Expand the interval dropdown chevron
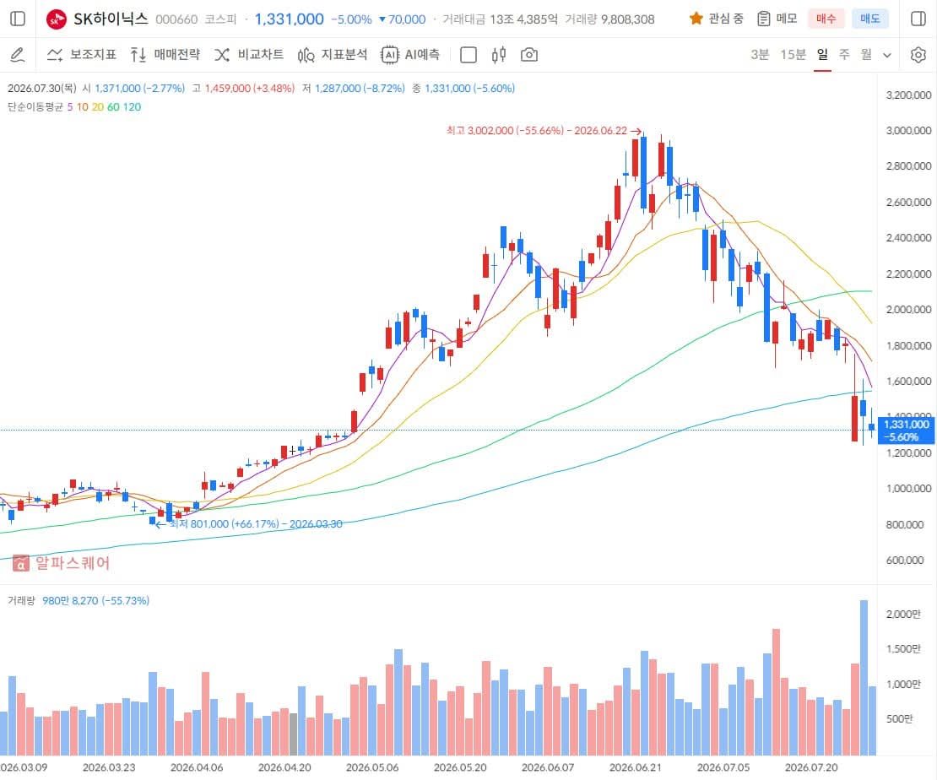Viewport: 937px width, 780px height. coord(887,55)
